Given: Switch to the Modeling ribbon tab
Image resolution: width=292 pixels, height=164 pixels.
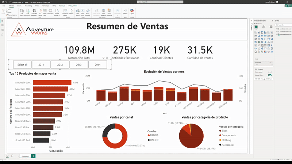Looking at the screenshot, I should click(28, 6).
